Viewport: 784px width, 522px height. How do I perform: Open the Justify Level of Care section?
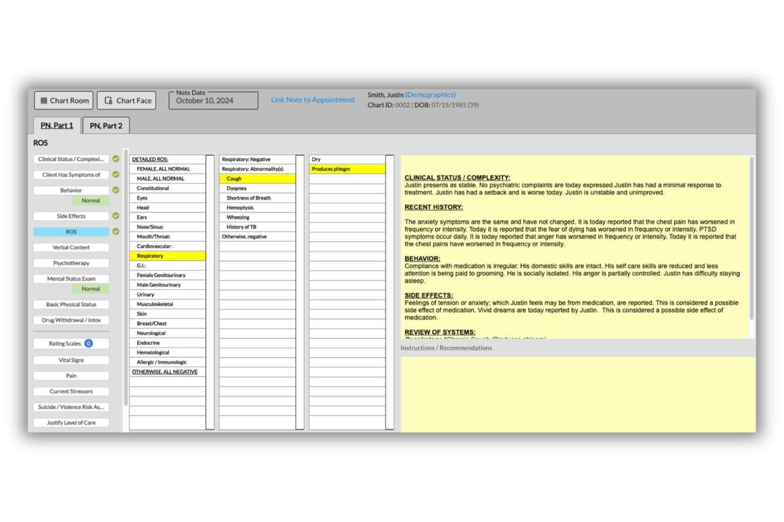click(71, 423)
